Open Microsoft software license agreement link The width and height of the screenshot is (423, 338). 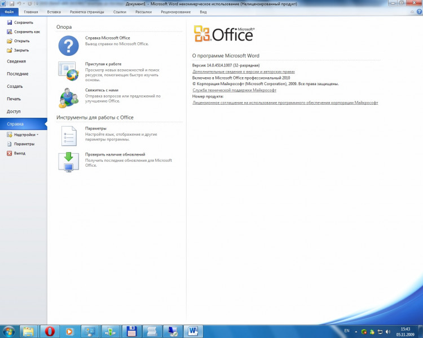click(285, 103)
